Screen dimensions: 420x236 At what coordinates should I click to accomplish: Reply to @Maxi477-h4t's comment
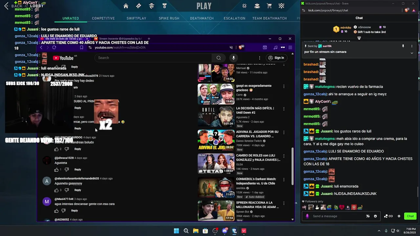pos(74,210)
